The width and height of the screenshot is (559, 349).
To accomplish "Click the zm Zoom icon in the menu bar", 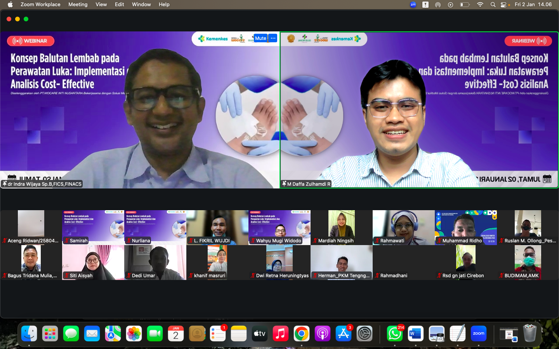I will click(413, 5).
